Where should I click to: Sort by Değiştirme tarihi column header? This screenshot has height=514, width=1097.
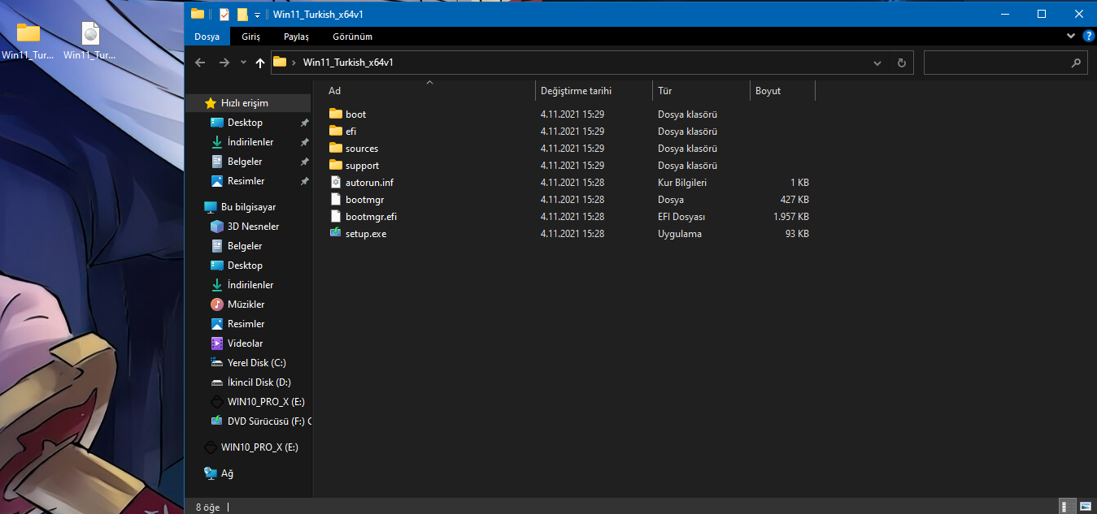[x=594, y=91]
